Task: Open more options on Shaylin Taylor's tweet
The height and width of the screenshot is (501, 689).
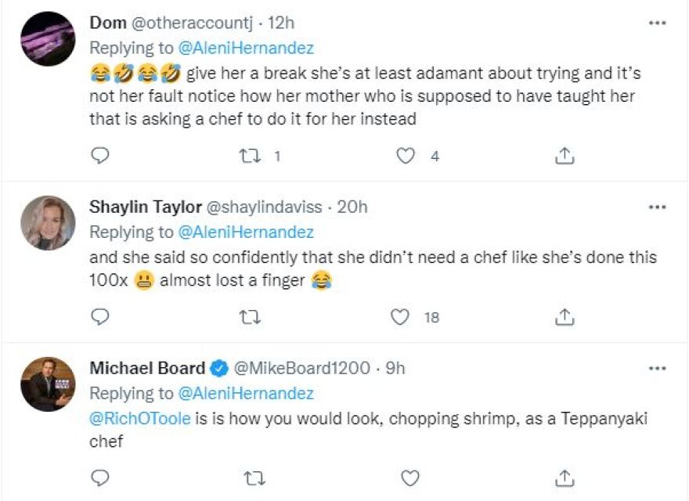Action: pyautogui.click(x=657, y=207)
